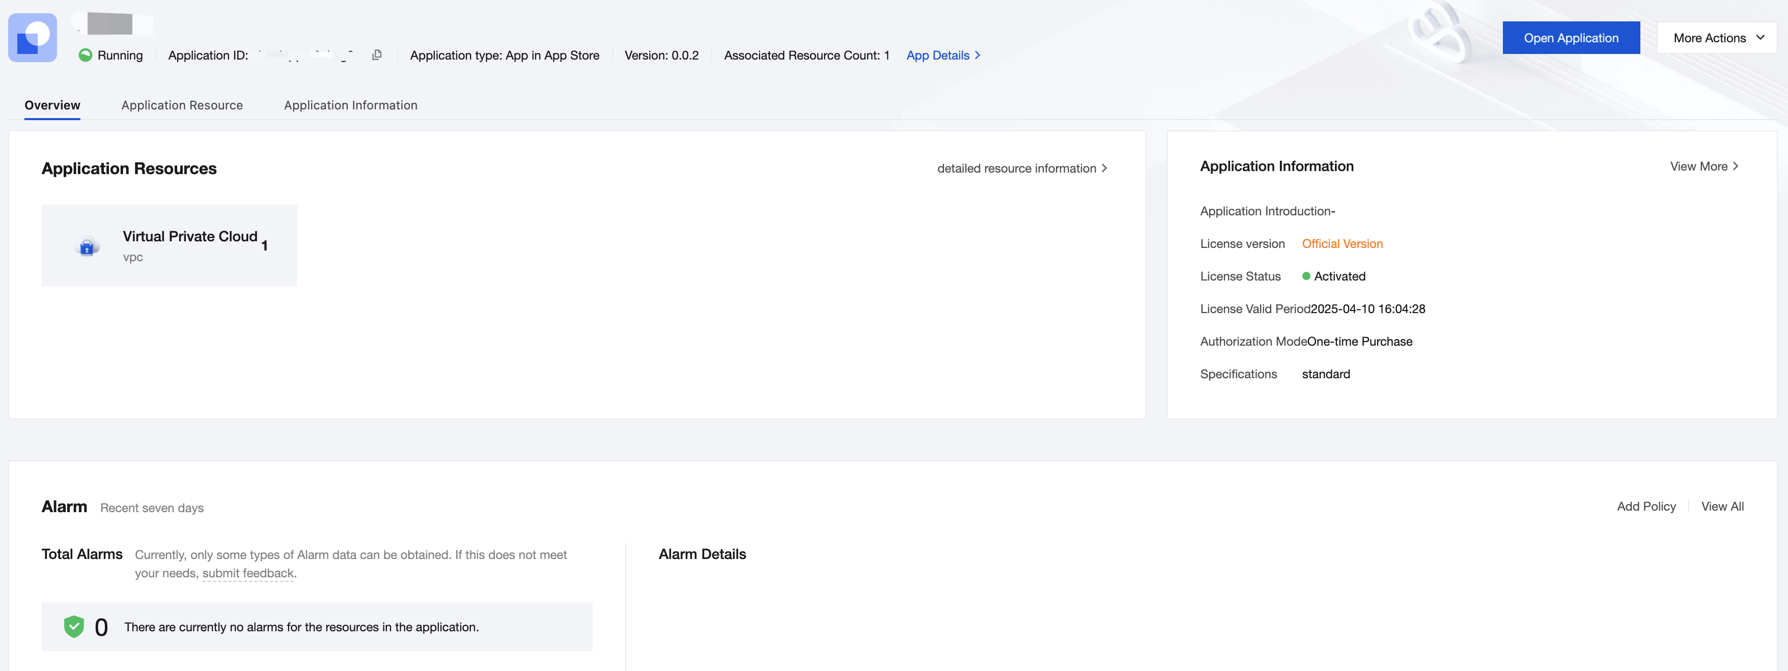Image resolution: width=1788 pixels, height=671 pixels.
Task: Open View More in Application Information
Action: pyautogui.click(x=1698, y=166)
